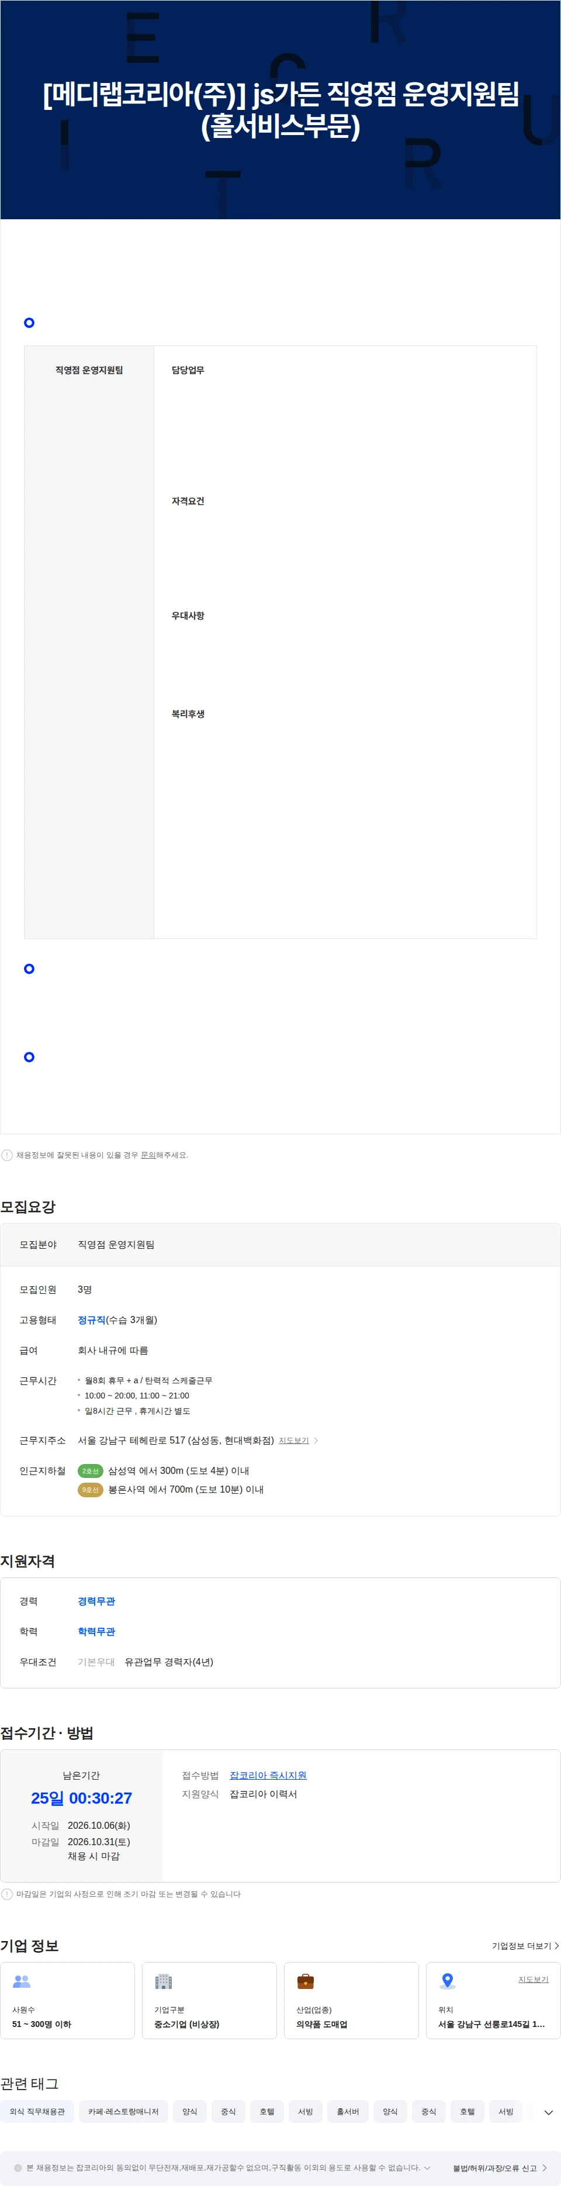
Task: Select the 외식 직무채용관 tag
Action: point(37,2111)
